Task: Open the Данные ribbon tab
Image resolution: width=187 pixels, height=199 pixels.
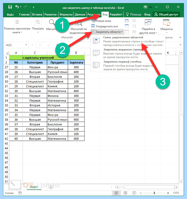Action: 80,15
